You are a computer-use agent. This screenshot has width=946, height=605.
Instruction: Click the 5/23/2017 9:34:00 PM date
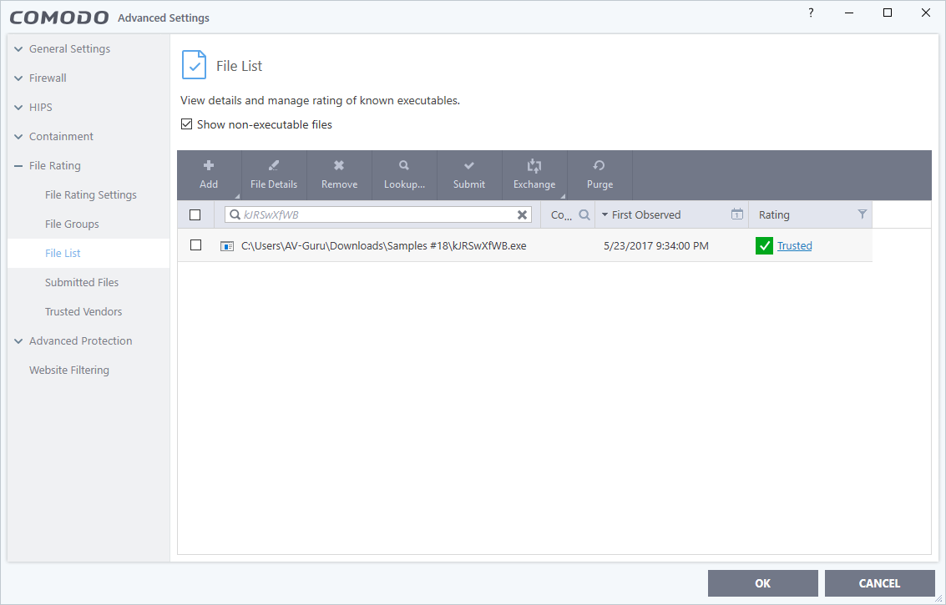pos(655,245)
